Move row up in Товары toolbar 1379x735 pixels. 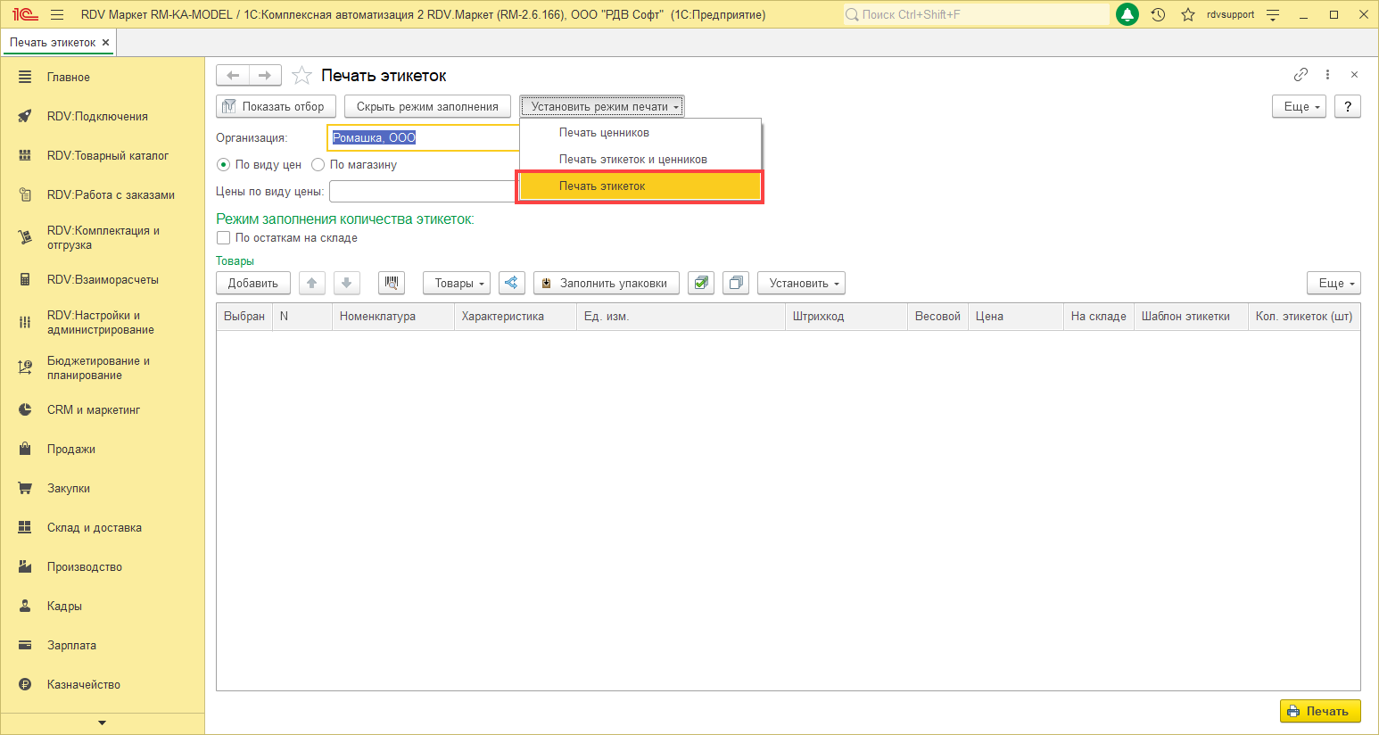(x=311, y=283)
